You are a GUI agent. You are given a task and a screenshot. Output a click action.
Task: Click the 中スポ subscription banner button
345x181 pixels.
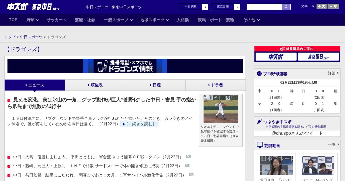pyautogui.click(x=276, y=57)
